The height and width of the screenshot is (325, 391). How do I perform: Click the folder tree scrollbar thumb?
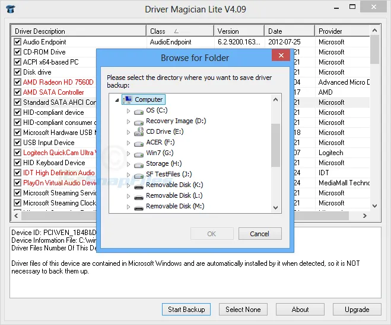(275, 145)
